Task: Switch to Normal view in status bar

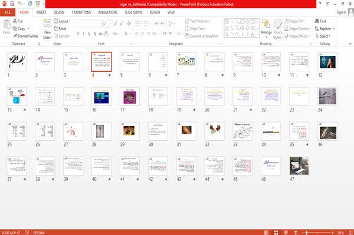Action: point(267,233)
